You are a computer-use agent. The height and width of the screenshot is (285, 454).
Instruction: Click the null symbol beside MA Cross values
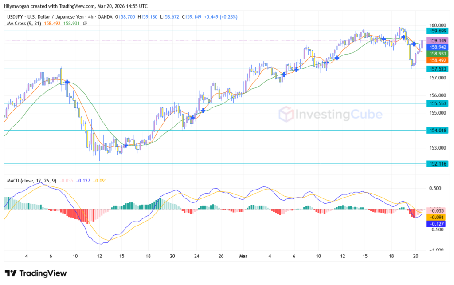(85, 23)
